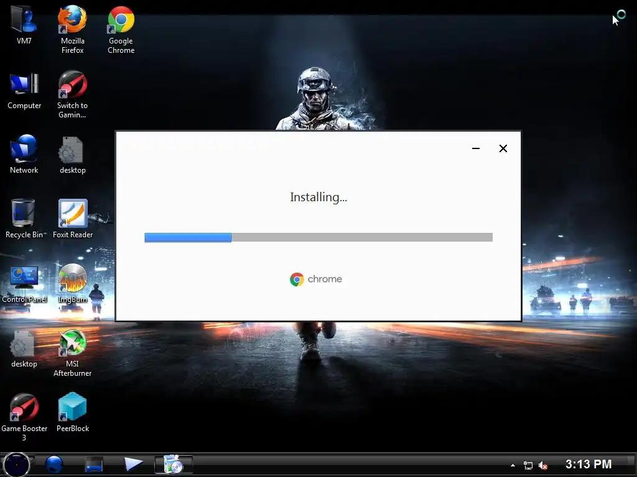637x477 pixels.
Task: Select the Computer desktop icon
Action: click(x=24, y=90)
